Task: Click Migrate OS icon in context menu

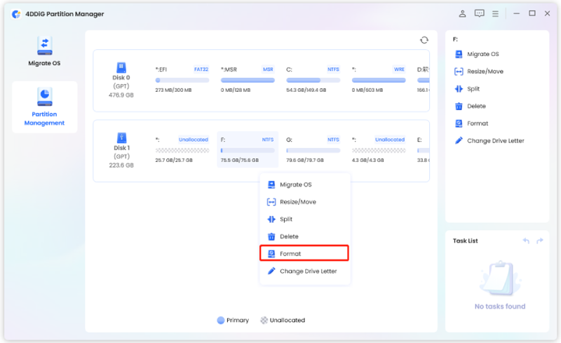Action: [271, 184]
